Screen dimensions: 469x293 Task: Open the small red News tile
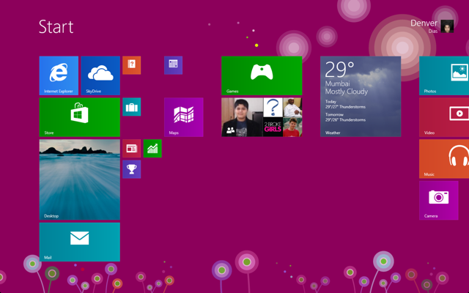pos(132,148)
